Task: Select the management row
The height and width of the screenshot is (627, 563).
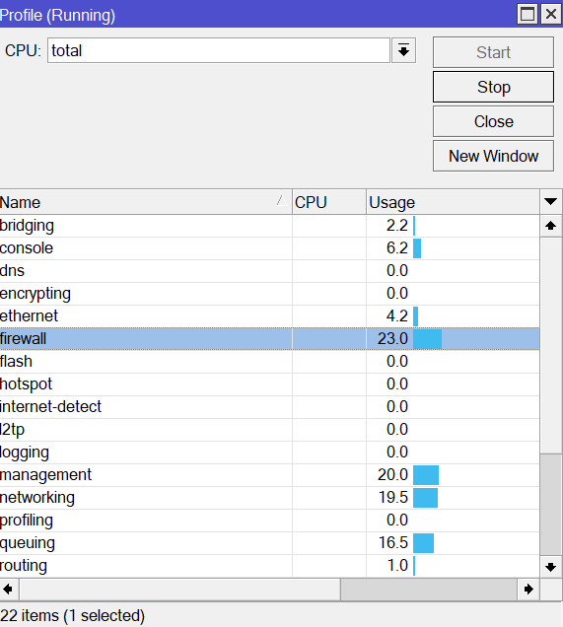Action: pyautogui.click(x=269, y=475)
